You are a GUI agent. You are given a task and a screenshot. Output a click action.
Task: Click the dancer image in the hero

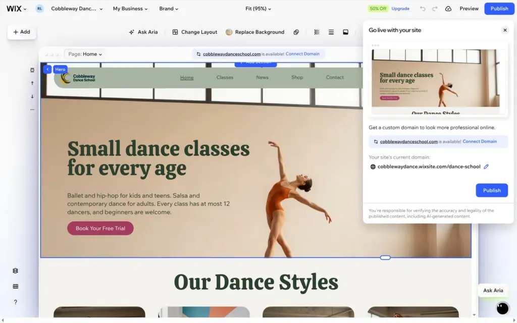click(298, 199)
